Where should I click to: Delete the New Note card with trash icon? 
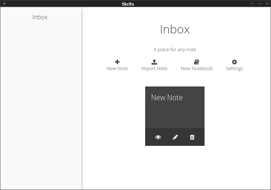[192, 137]
